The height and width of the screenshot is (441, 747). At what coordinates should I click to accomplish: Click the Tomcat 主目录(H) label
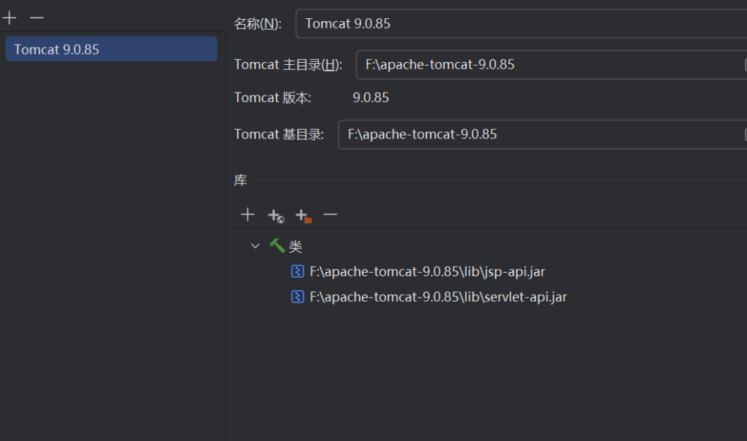click(x=288, y=65)
